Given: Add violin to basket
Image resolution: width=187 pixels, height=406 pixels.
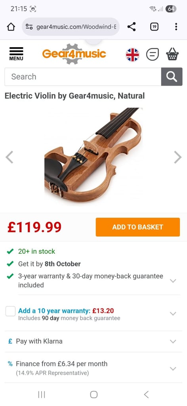Looking at the screenshot, I should [137, 227].
